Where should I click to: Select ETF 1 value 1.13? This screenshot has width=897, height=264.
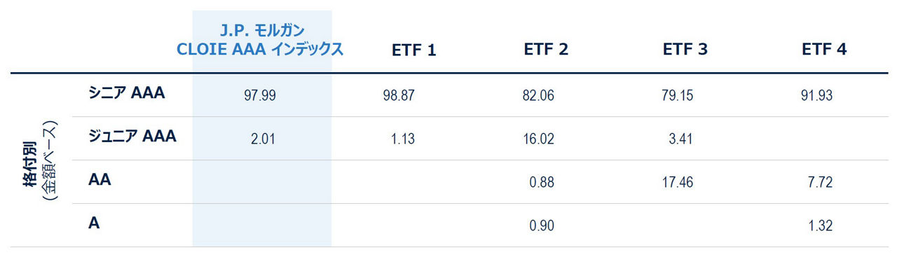(402, 139)
